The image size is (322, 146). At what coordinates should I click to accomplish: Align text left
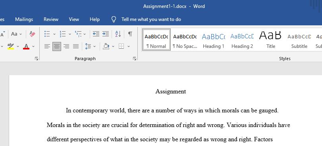click(x=47, y=46)
